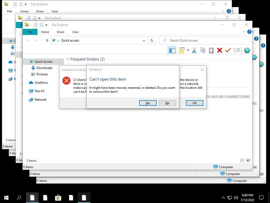Collapse the Frequent folders group
This screenshot has height=203, width=270.
coord(68,59)
